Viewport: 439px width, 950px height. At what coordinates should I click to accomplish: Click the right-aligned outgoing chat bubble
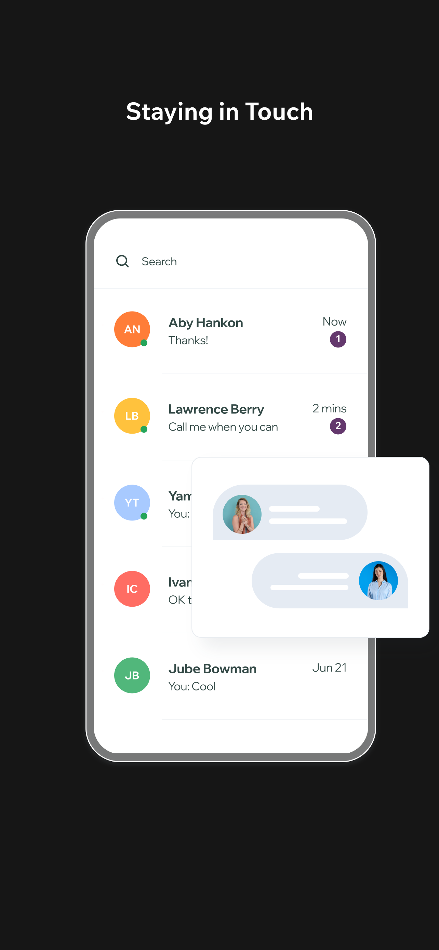[x=330, y=580]
